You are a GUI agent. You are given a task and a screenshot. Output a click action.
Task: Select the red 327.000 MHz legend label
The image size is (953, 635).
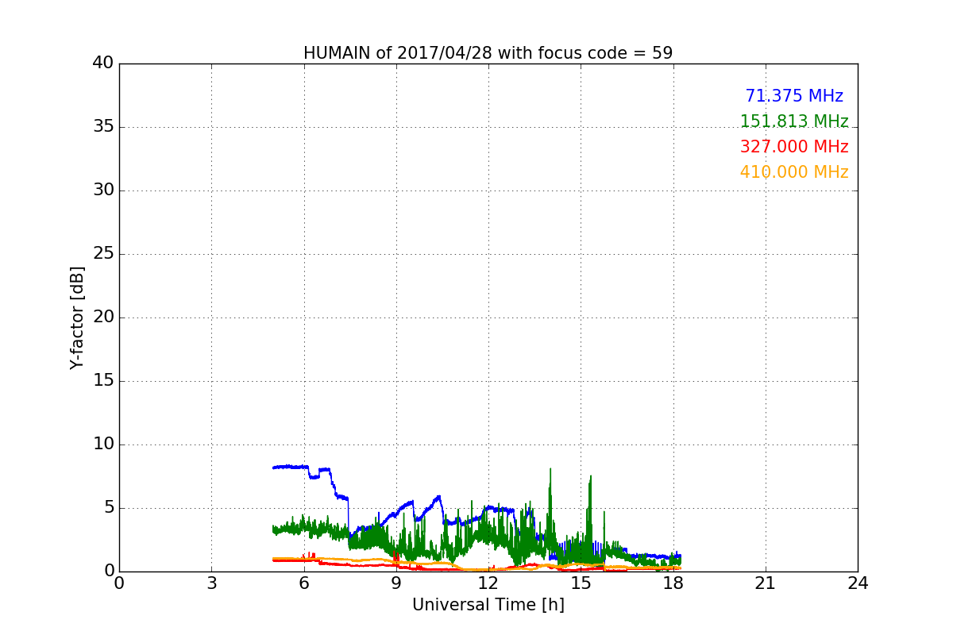pyautogui.click(x=794, y=147)
